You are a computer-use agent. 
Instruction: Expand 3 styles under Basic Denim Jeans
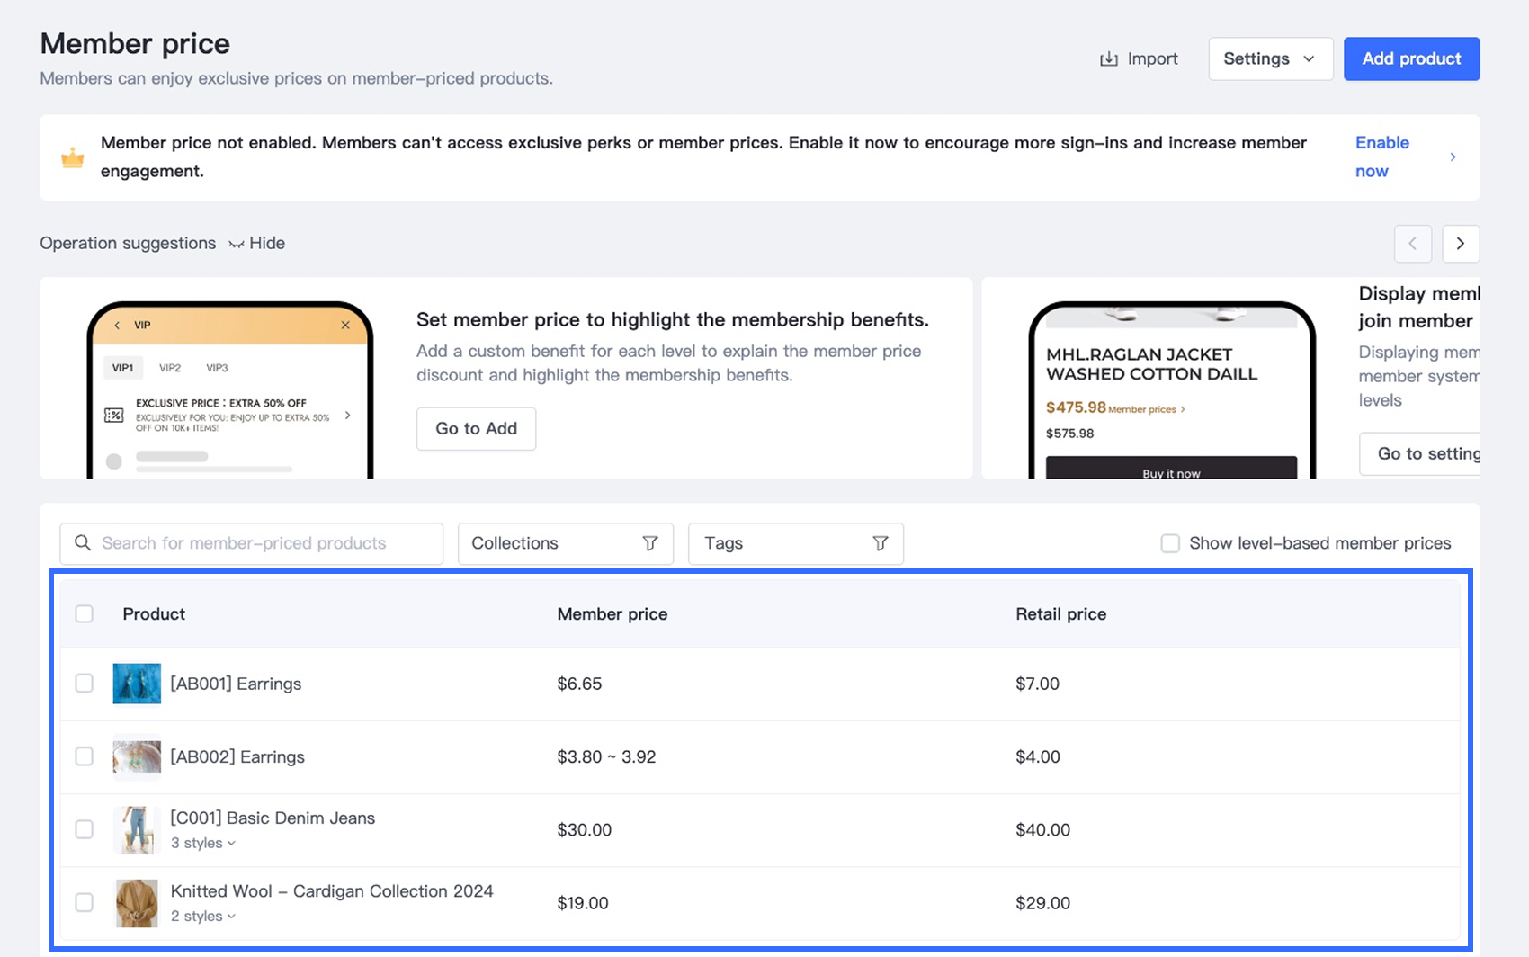tap(203, 844)
